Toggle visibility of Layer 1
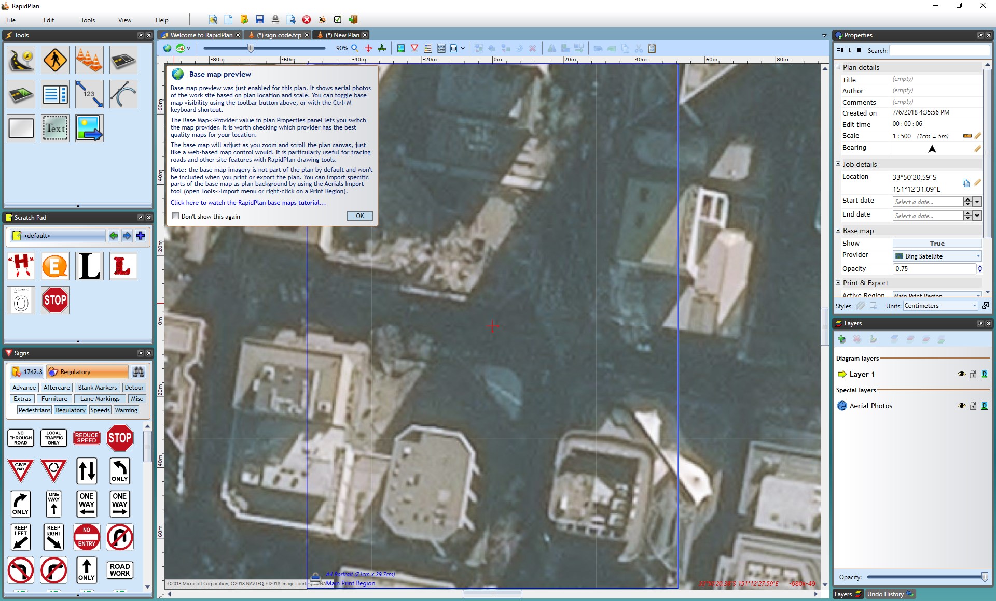The width and height of the screenshot is (996, 601). coord(961,374)
